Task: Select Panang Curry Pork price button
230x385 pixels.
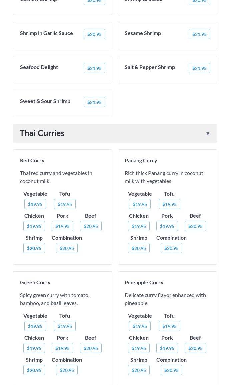Action: [x=167, y=226]
